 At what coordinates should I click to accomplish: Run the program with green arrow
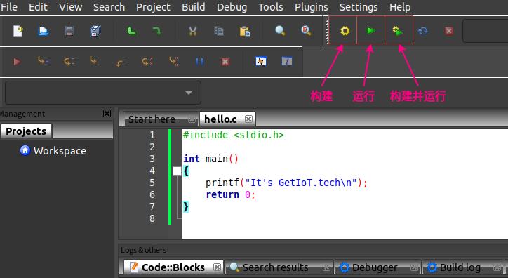click(370, 31)
